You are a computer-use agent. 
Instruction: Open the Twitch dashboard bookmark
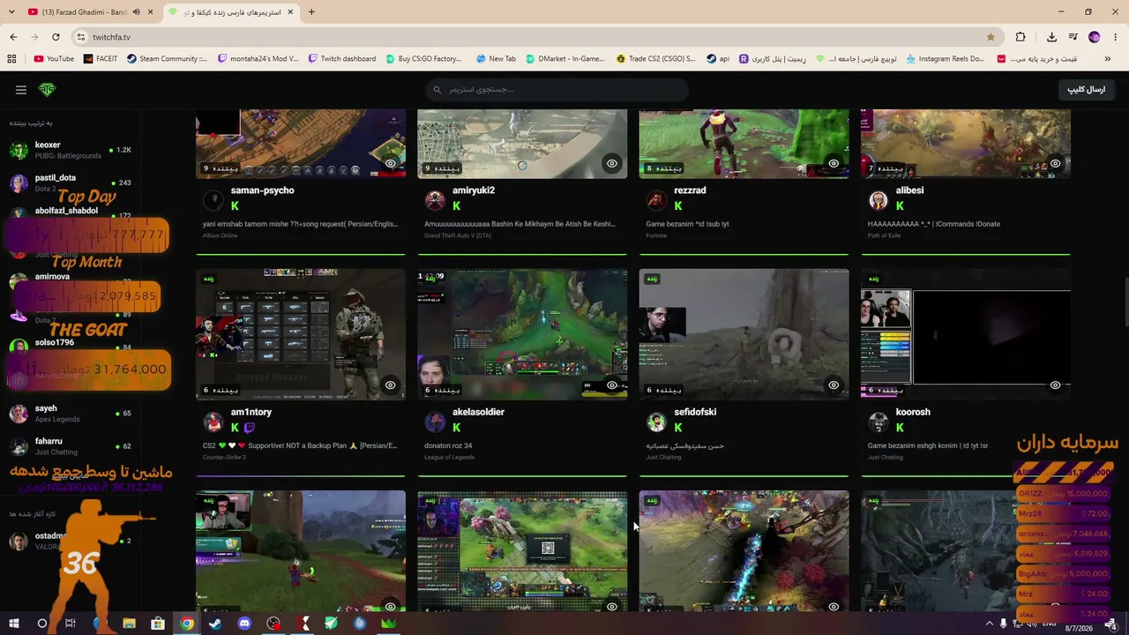[341, 59]
